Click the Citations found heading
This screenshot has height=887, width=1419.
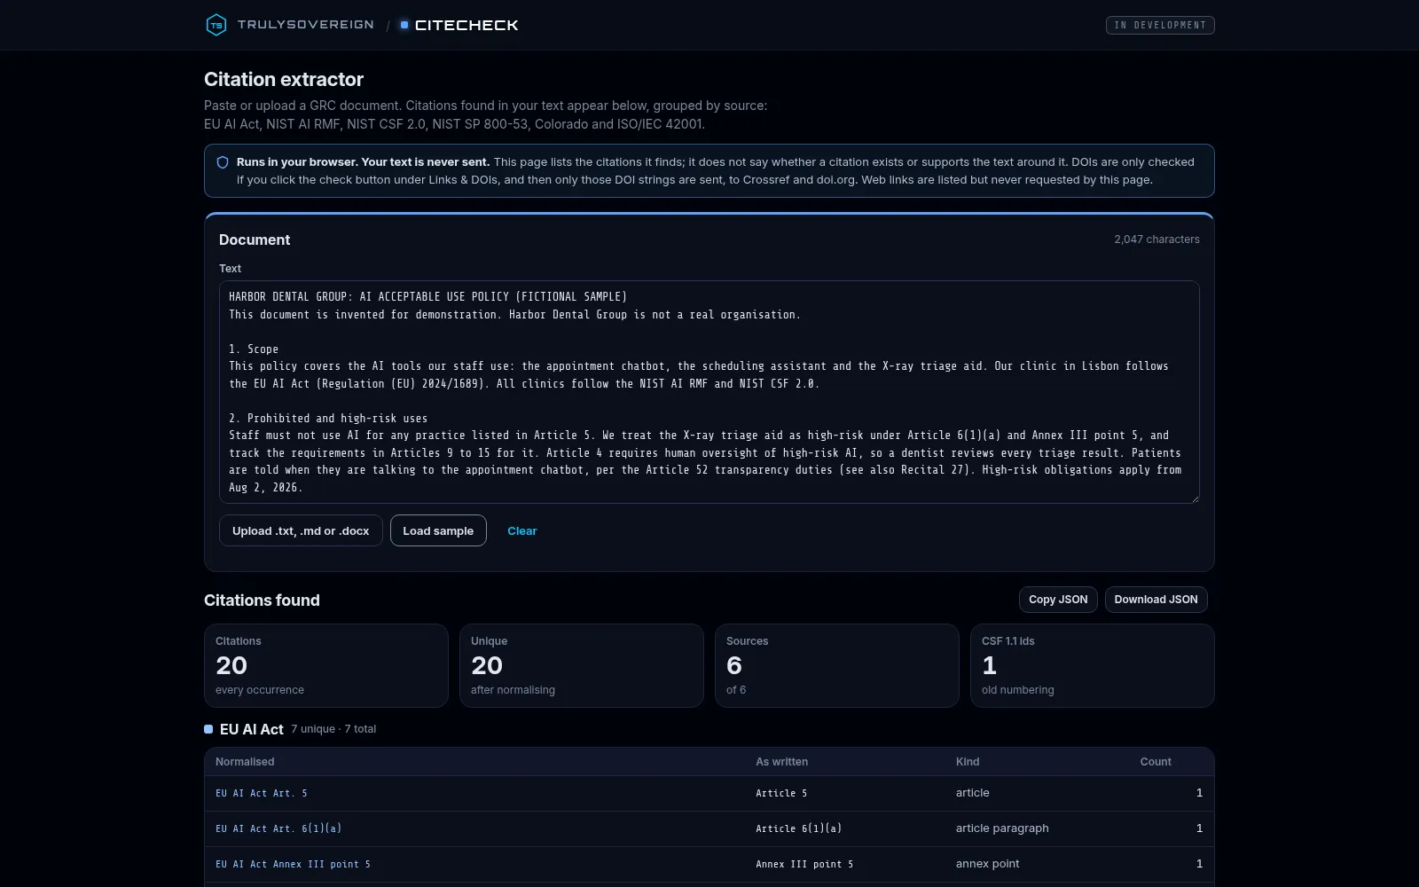click(262, 600)
